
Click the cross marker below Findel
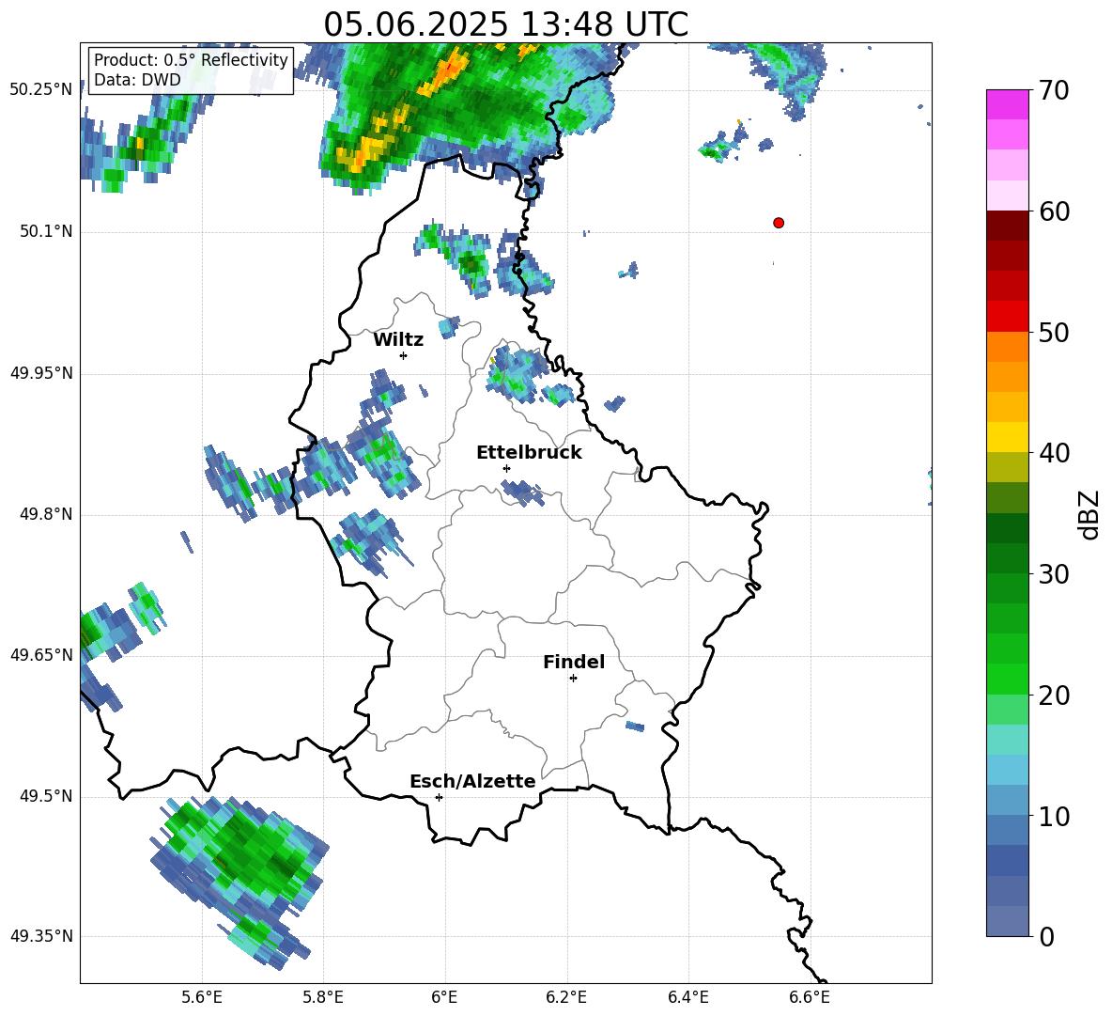[574, 679]
